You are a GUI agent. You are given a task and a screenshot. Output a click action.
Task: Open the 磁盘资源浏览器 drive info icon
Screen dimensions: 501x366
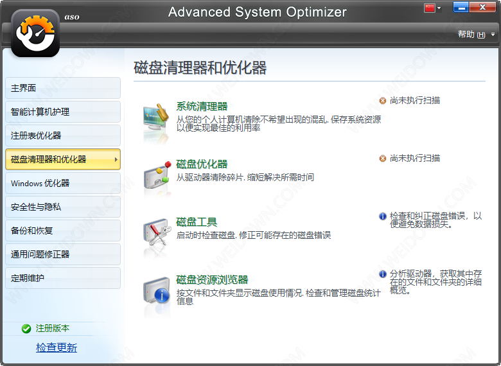(156, 291)
